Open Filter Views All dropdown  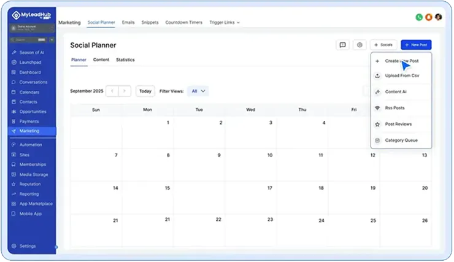click(x=198, y=91)
